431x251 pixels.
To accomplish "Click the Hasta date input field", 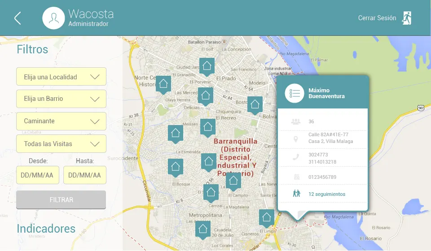I will tap(85, 175).
